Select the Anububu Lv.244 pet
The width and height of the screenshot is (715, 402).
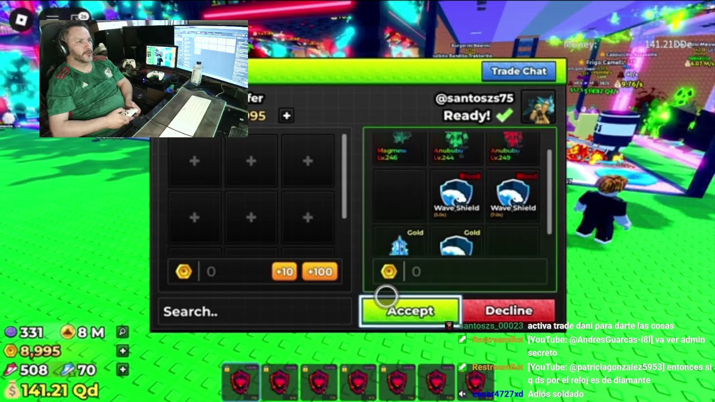pyautogui.click(x=456, y=148)
